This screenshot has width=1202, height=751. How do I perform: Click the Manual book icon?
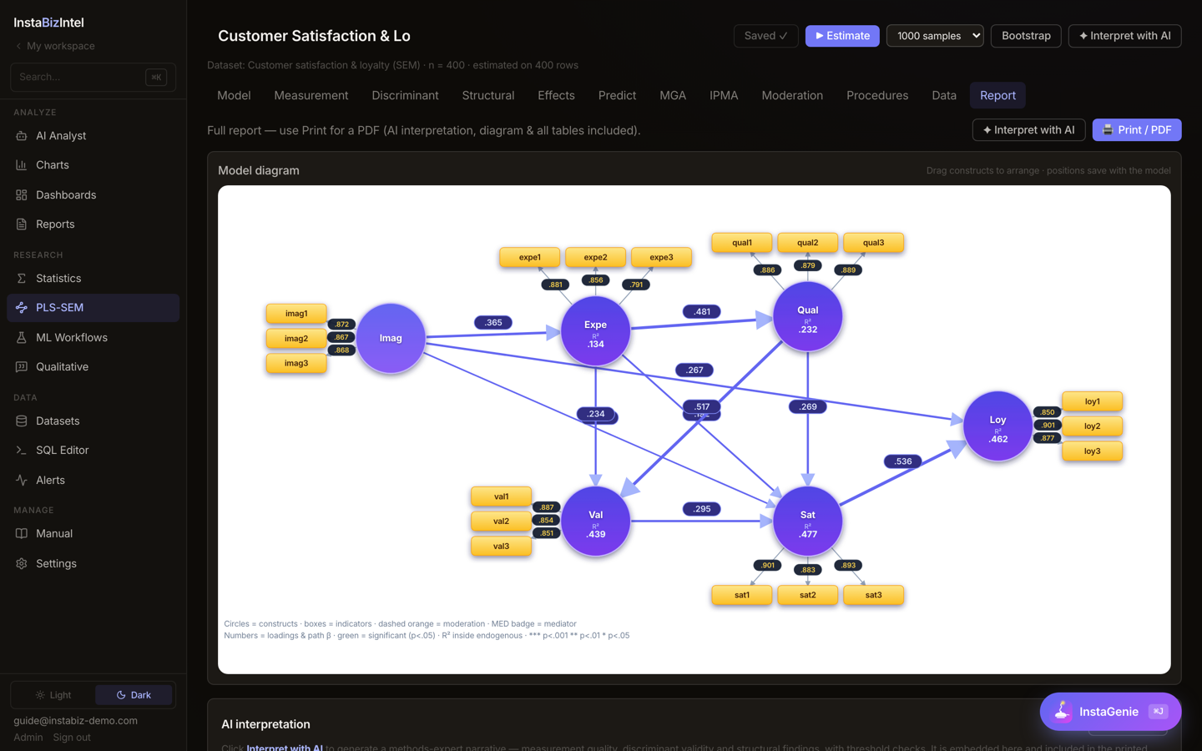(x=22, y=534)
